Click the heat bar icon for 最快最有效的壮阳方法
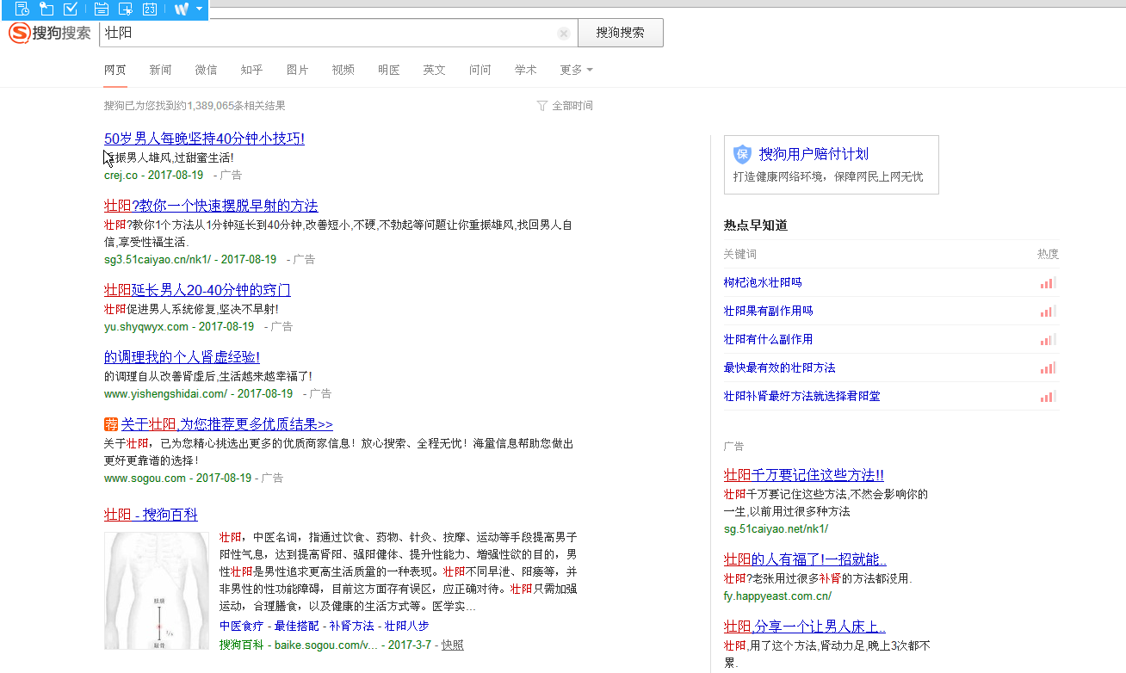 coord(1048,367)
